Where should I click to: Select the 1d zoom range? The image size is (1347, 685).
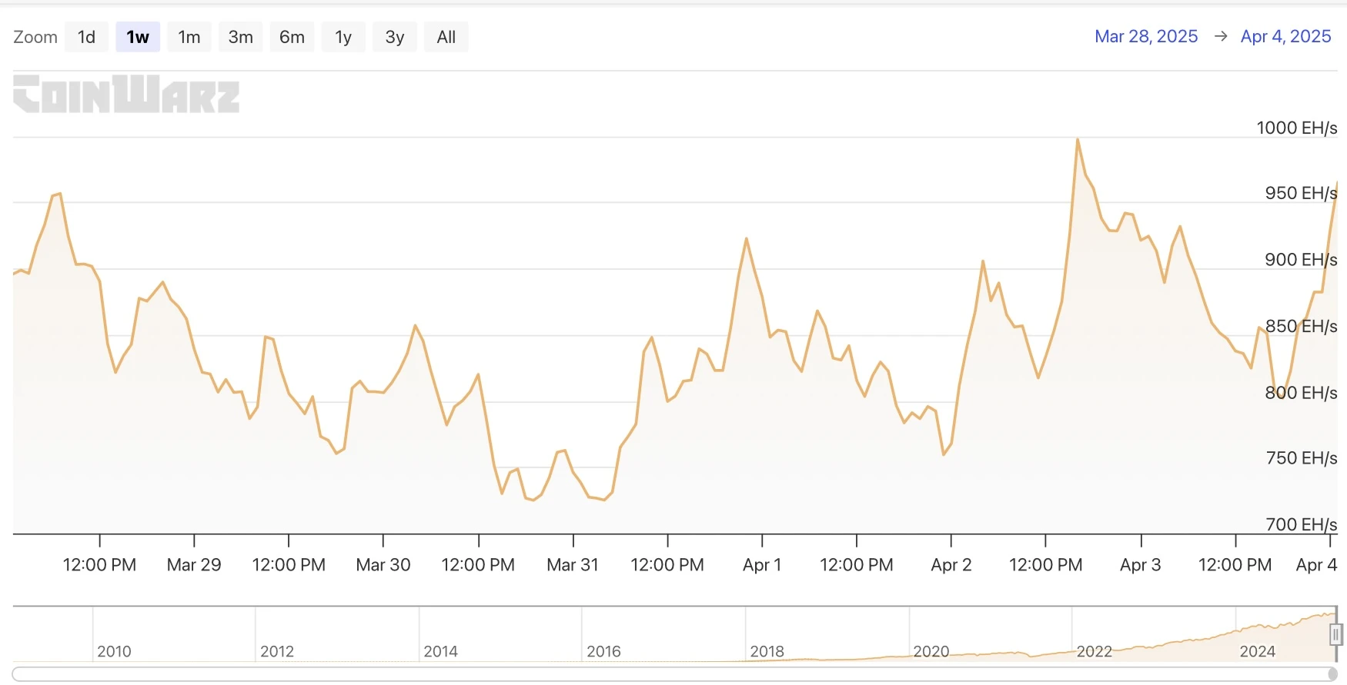point(86,37)
